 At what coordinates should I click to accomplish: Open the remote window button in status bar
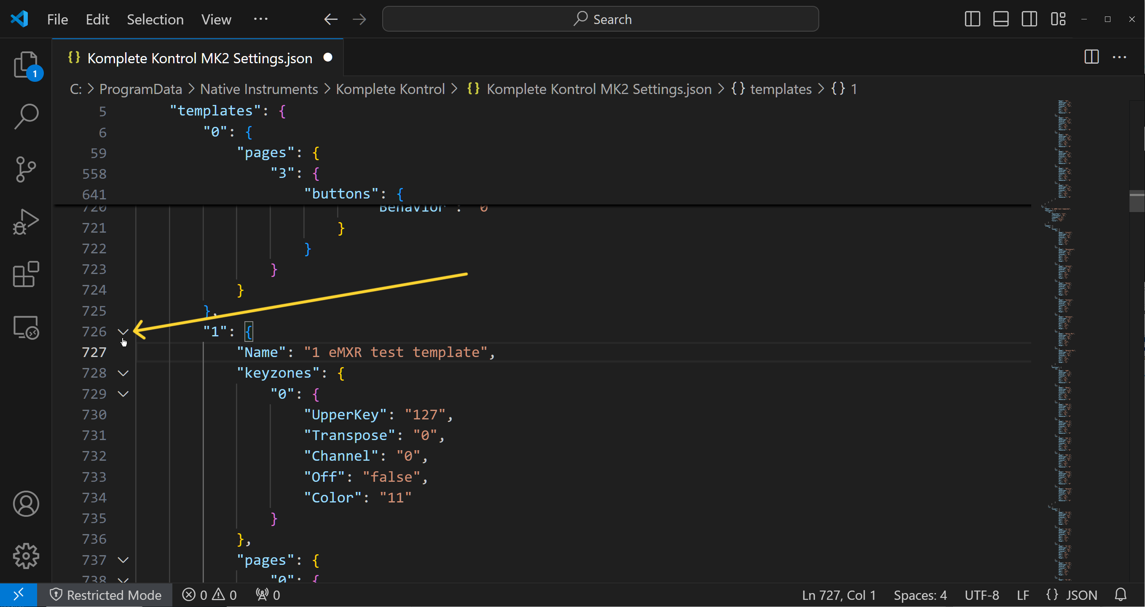click(x=18, y=594)
